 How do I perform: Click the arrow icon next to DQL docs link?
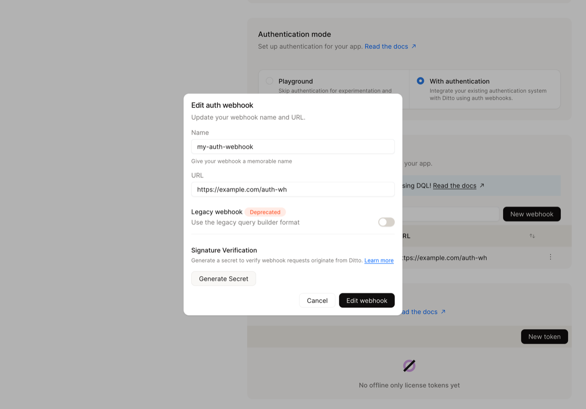pos(482,185)
